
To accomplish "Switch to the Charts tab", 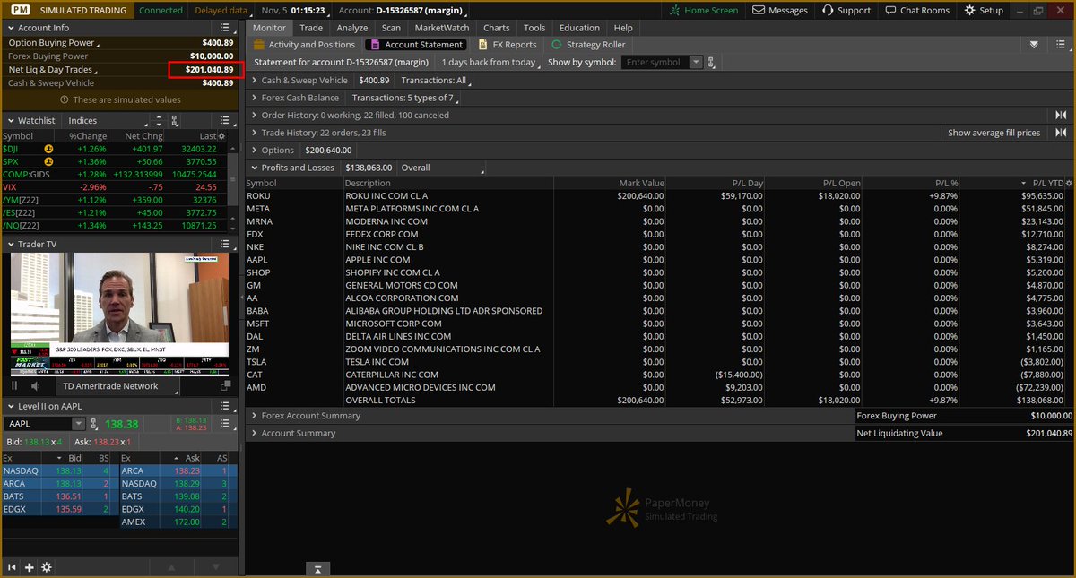I will pos(496,28).
